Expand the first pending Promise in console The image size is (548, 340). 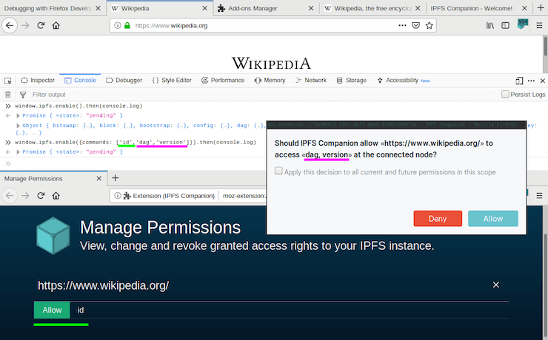click(x=19, y=115)
